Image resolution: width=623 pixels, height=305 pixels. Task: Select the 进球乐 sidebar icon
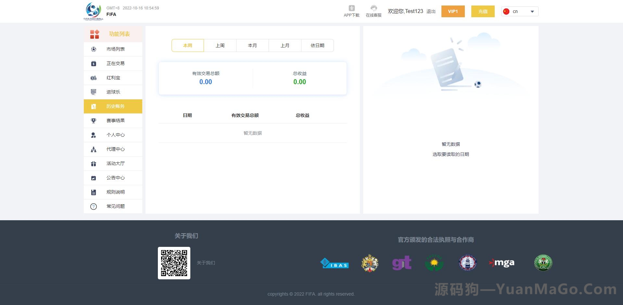coord(94,92)
